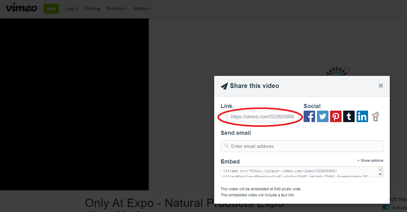The width and height of the screenshot is (407, 212).
Task: Open the Log in page
Action: pos(72,9)
